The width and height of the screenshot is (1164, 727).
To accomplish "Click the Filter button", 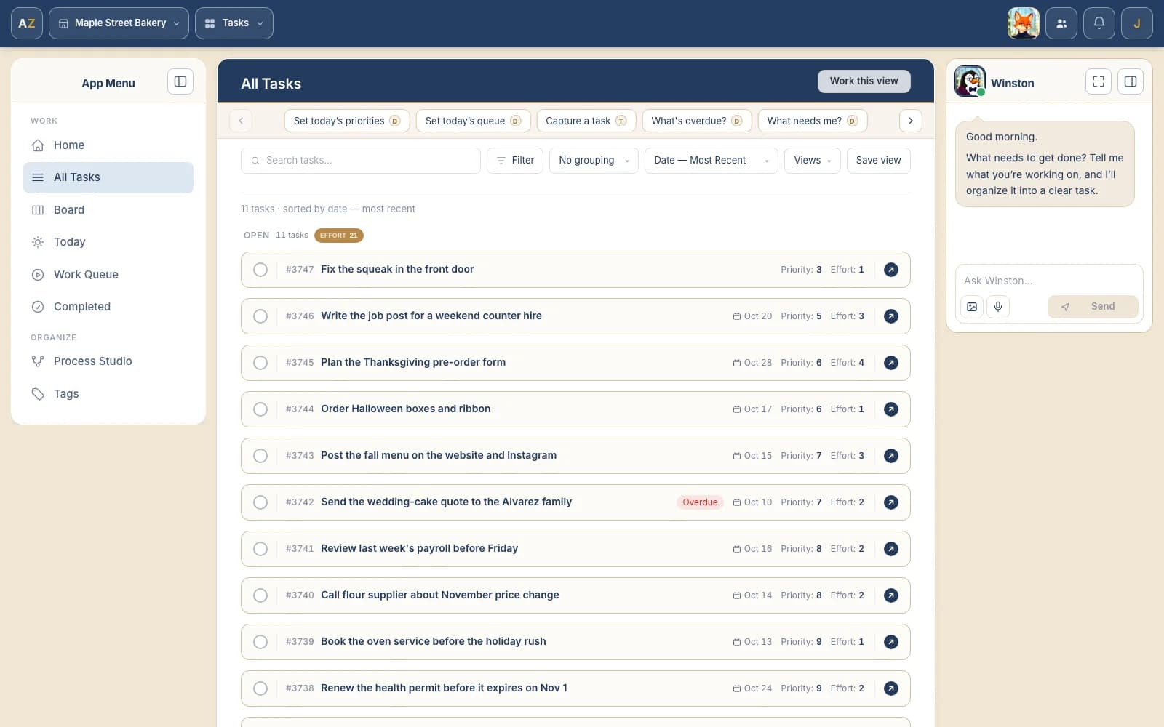I will pos(515,161).
